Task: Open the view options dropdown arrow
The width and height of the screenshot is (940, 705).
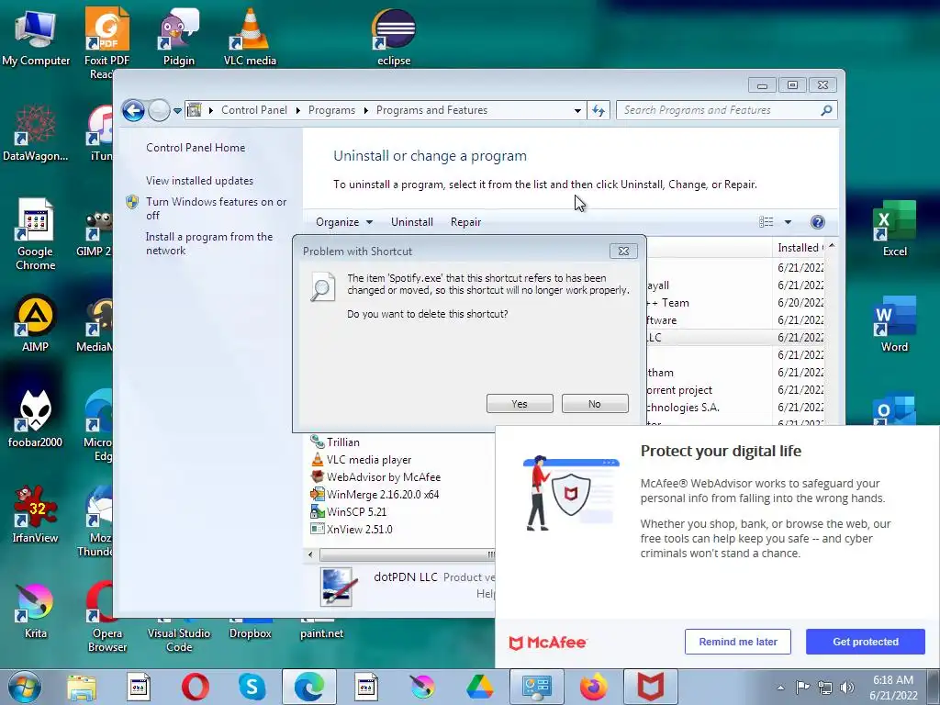Action: 788,222
